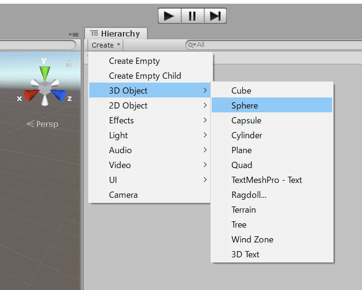Open the scene panel options menu icon
362x290 pixels.
(73, 35)
